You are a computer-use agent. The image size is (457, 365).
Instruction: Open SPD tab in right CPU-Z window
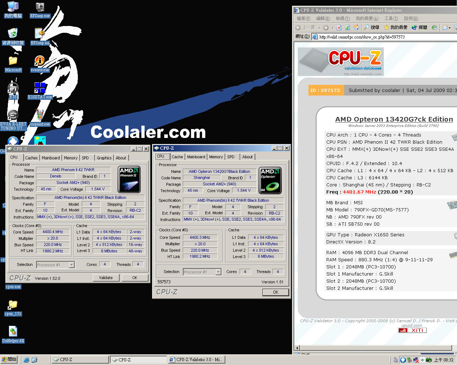(x=231, y=157)
